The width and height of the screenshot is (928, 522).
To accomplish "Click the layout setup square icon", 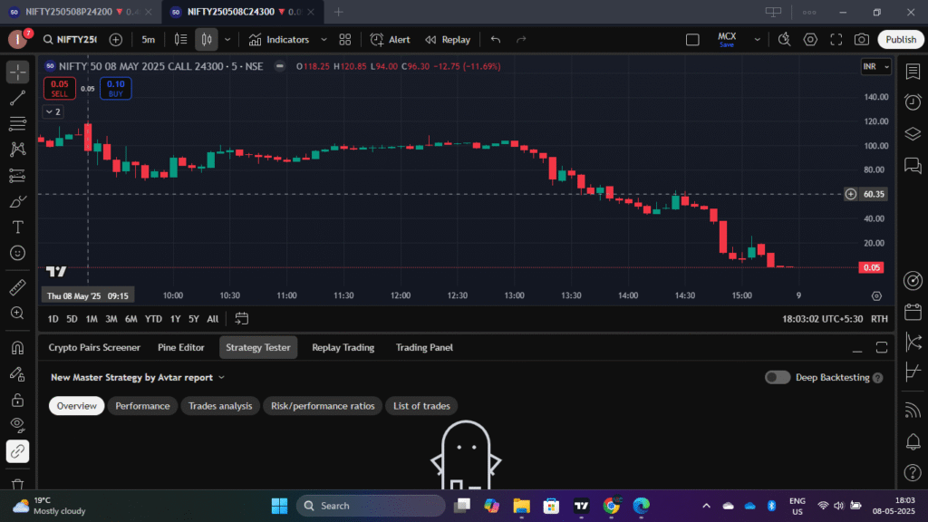I will (x=692, y=40).
